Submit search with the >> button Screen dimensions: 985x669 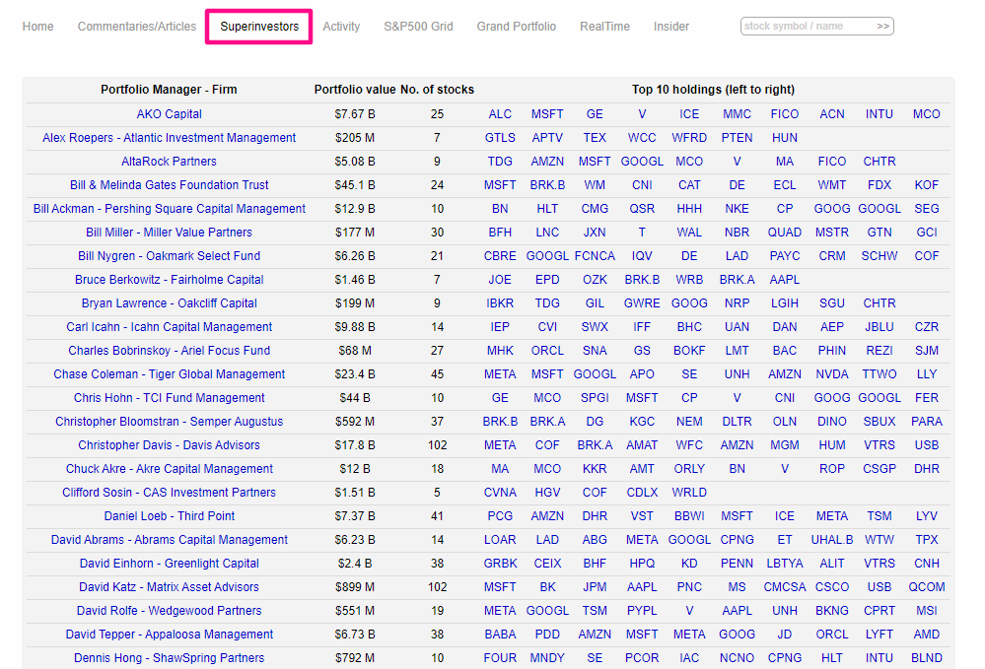(x=883, y=27)
